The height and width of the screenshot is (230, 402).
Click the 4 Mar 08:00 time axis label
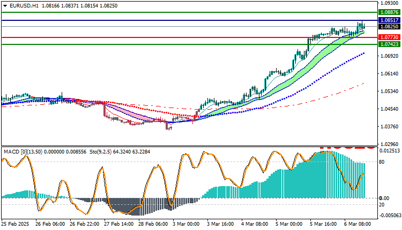255,224
